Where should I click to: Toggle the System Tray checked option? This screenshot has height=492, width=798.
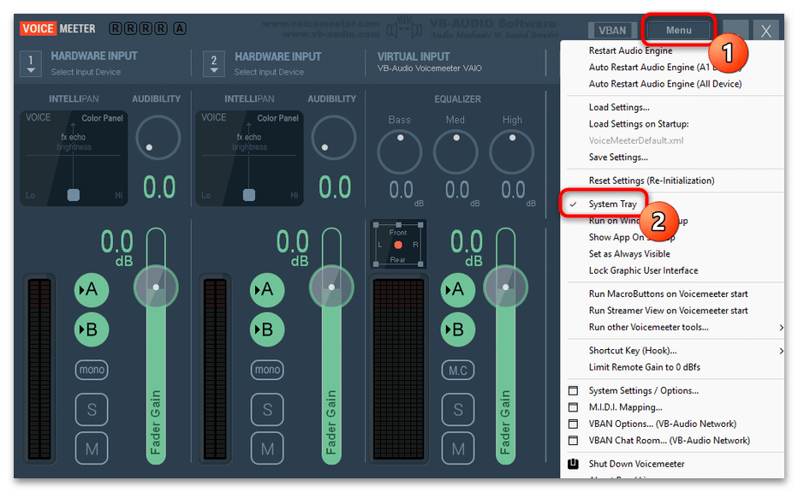click(x=612, y=205)
